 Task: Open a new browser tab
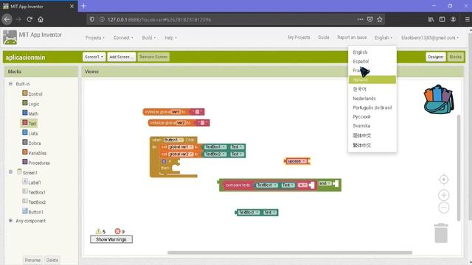[x=83, y=6]
